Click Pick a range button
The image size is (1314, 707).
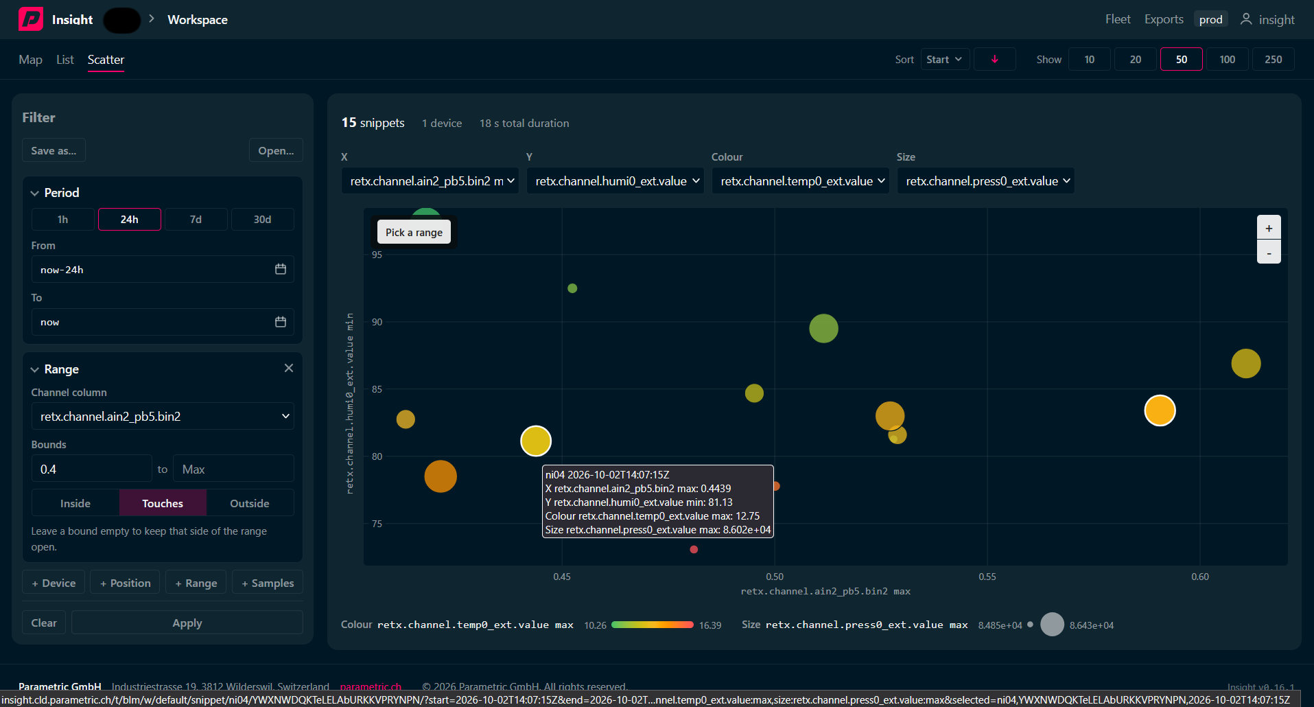click(414, 232)
